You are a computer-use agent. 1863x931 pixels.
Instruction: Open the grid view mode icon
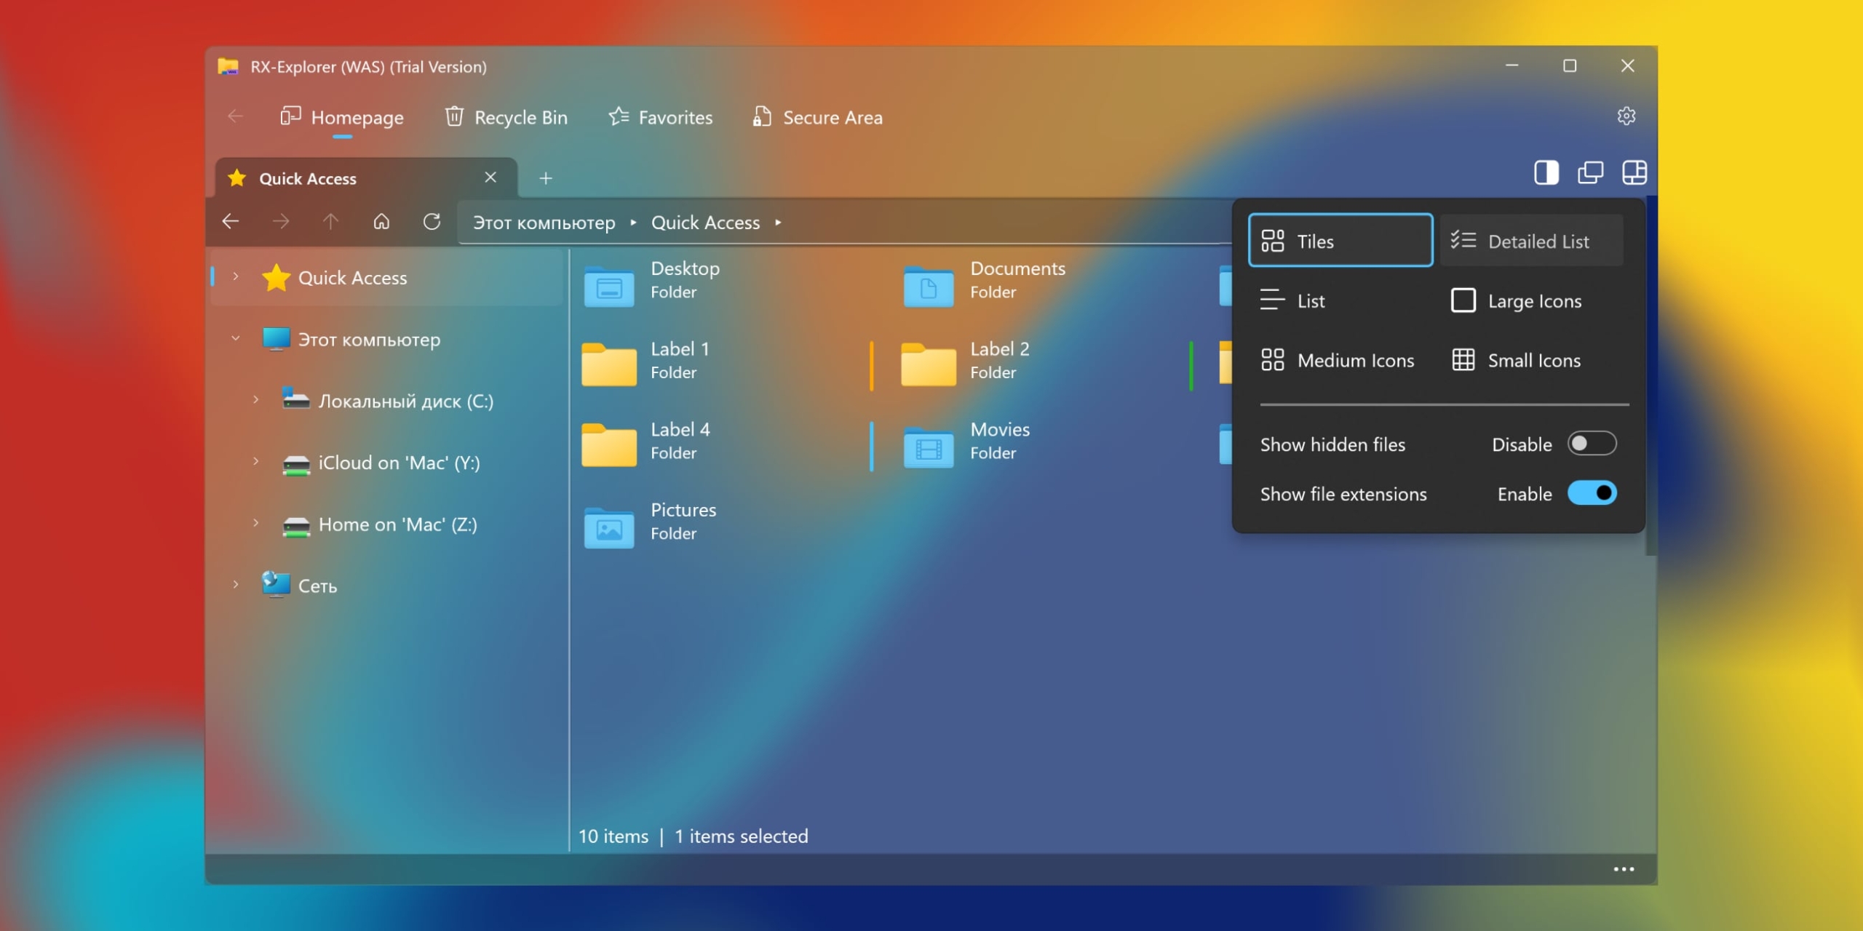[1634, 173]
